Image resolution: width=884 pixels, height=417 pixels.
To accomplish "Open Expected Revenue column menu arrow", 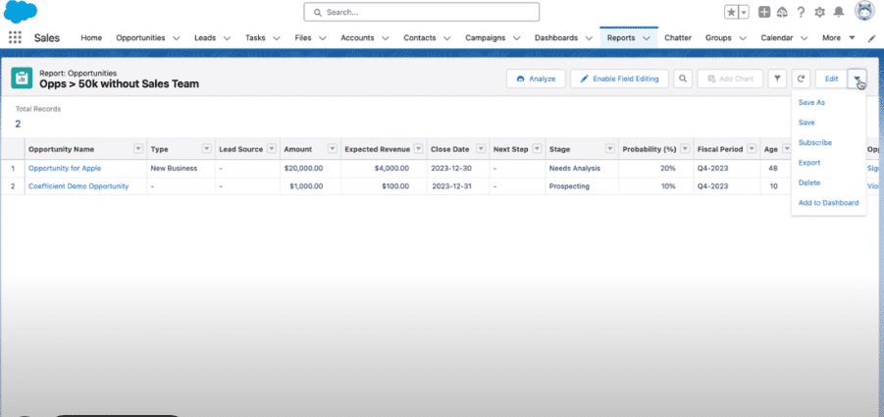I will [x=418, y=149].
